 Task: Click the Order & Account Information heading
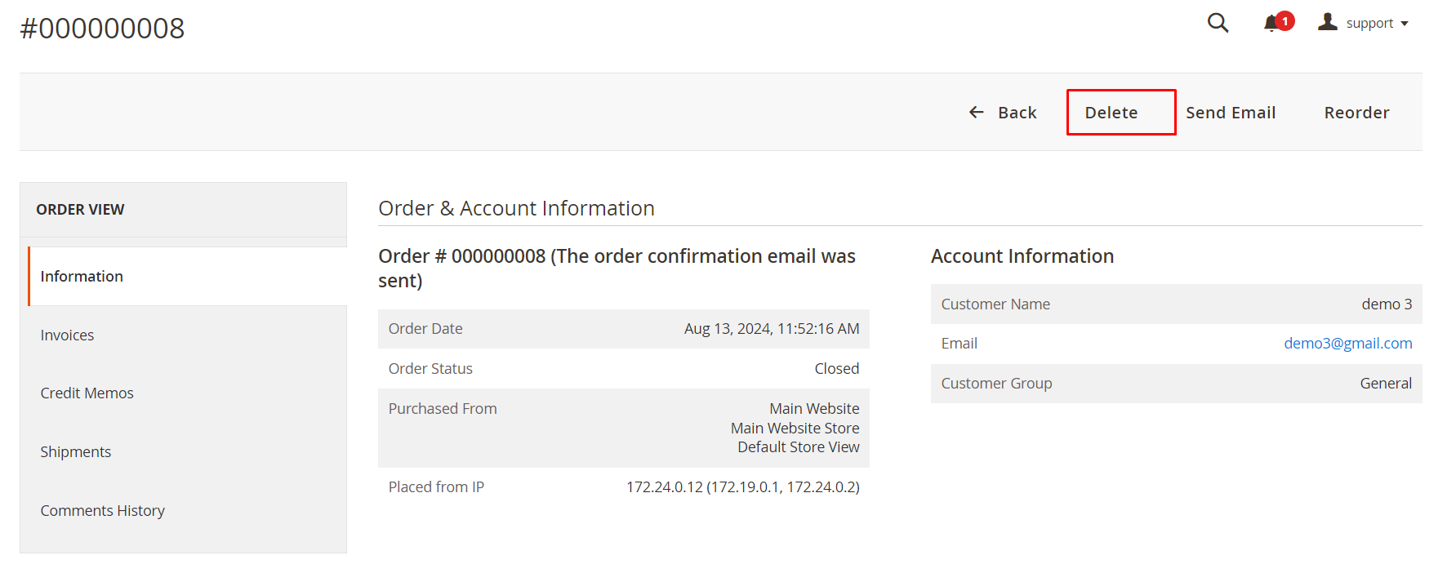(516, 209)
